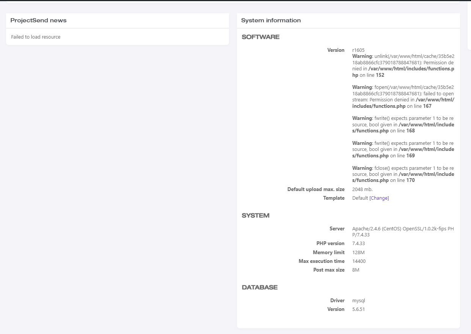This screenshot has width=471, height=334.
Task: Select the database Driver value mysql
Action: [358, 300]
